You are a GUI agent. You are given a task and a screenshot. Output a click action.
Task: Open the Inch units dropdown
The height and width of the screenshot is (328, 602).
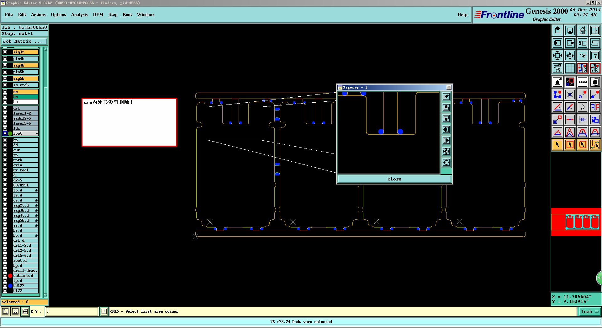point(589,311)
